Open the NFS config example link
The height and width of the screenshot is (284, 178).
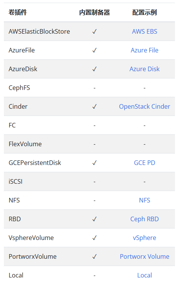click(144, 200)
